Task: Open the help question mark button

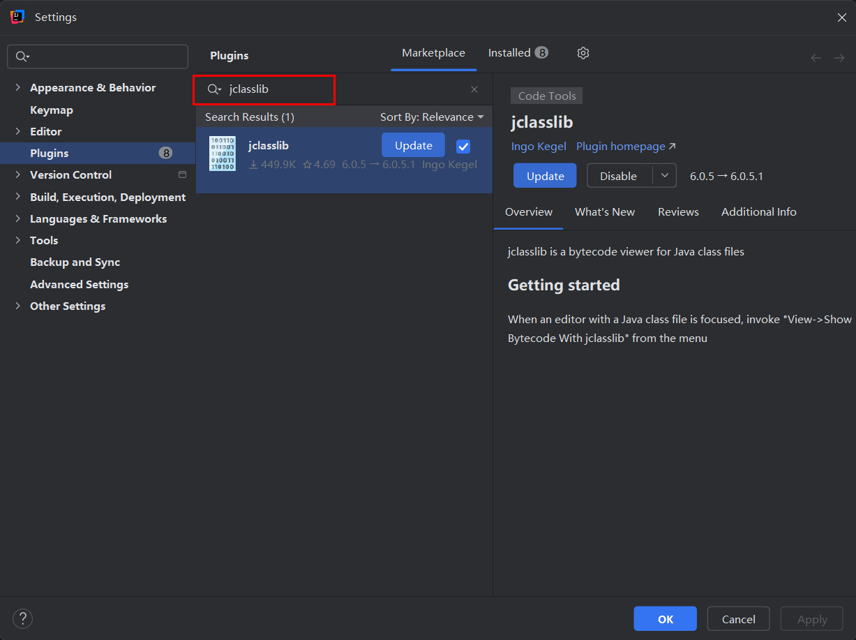Action: [23, 618]
